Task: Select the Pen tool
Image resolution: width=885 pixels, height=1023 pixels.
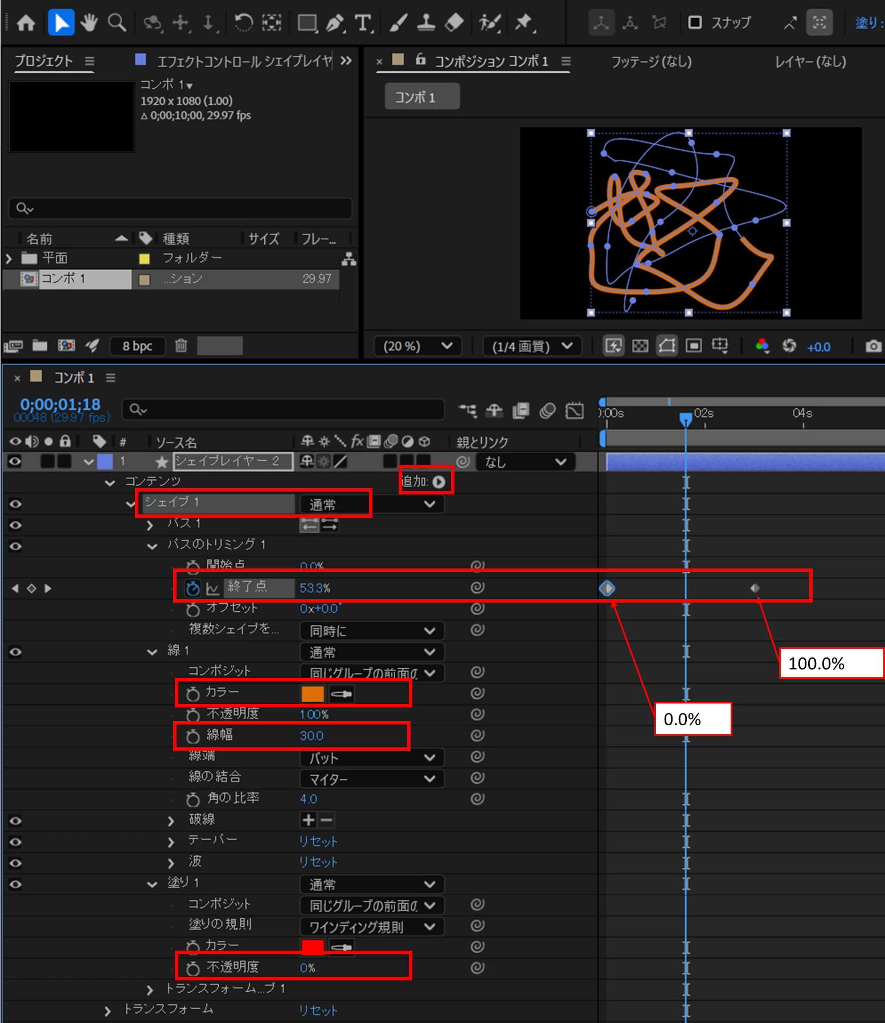Action: click(x=335, y=23)
